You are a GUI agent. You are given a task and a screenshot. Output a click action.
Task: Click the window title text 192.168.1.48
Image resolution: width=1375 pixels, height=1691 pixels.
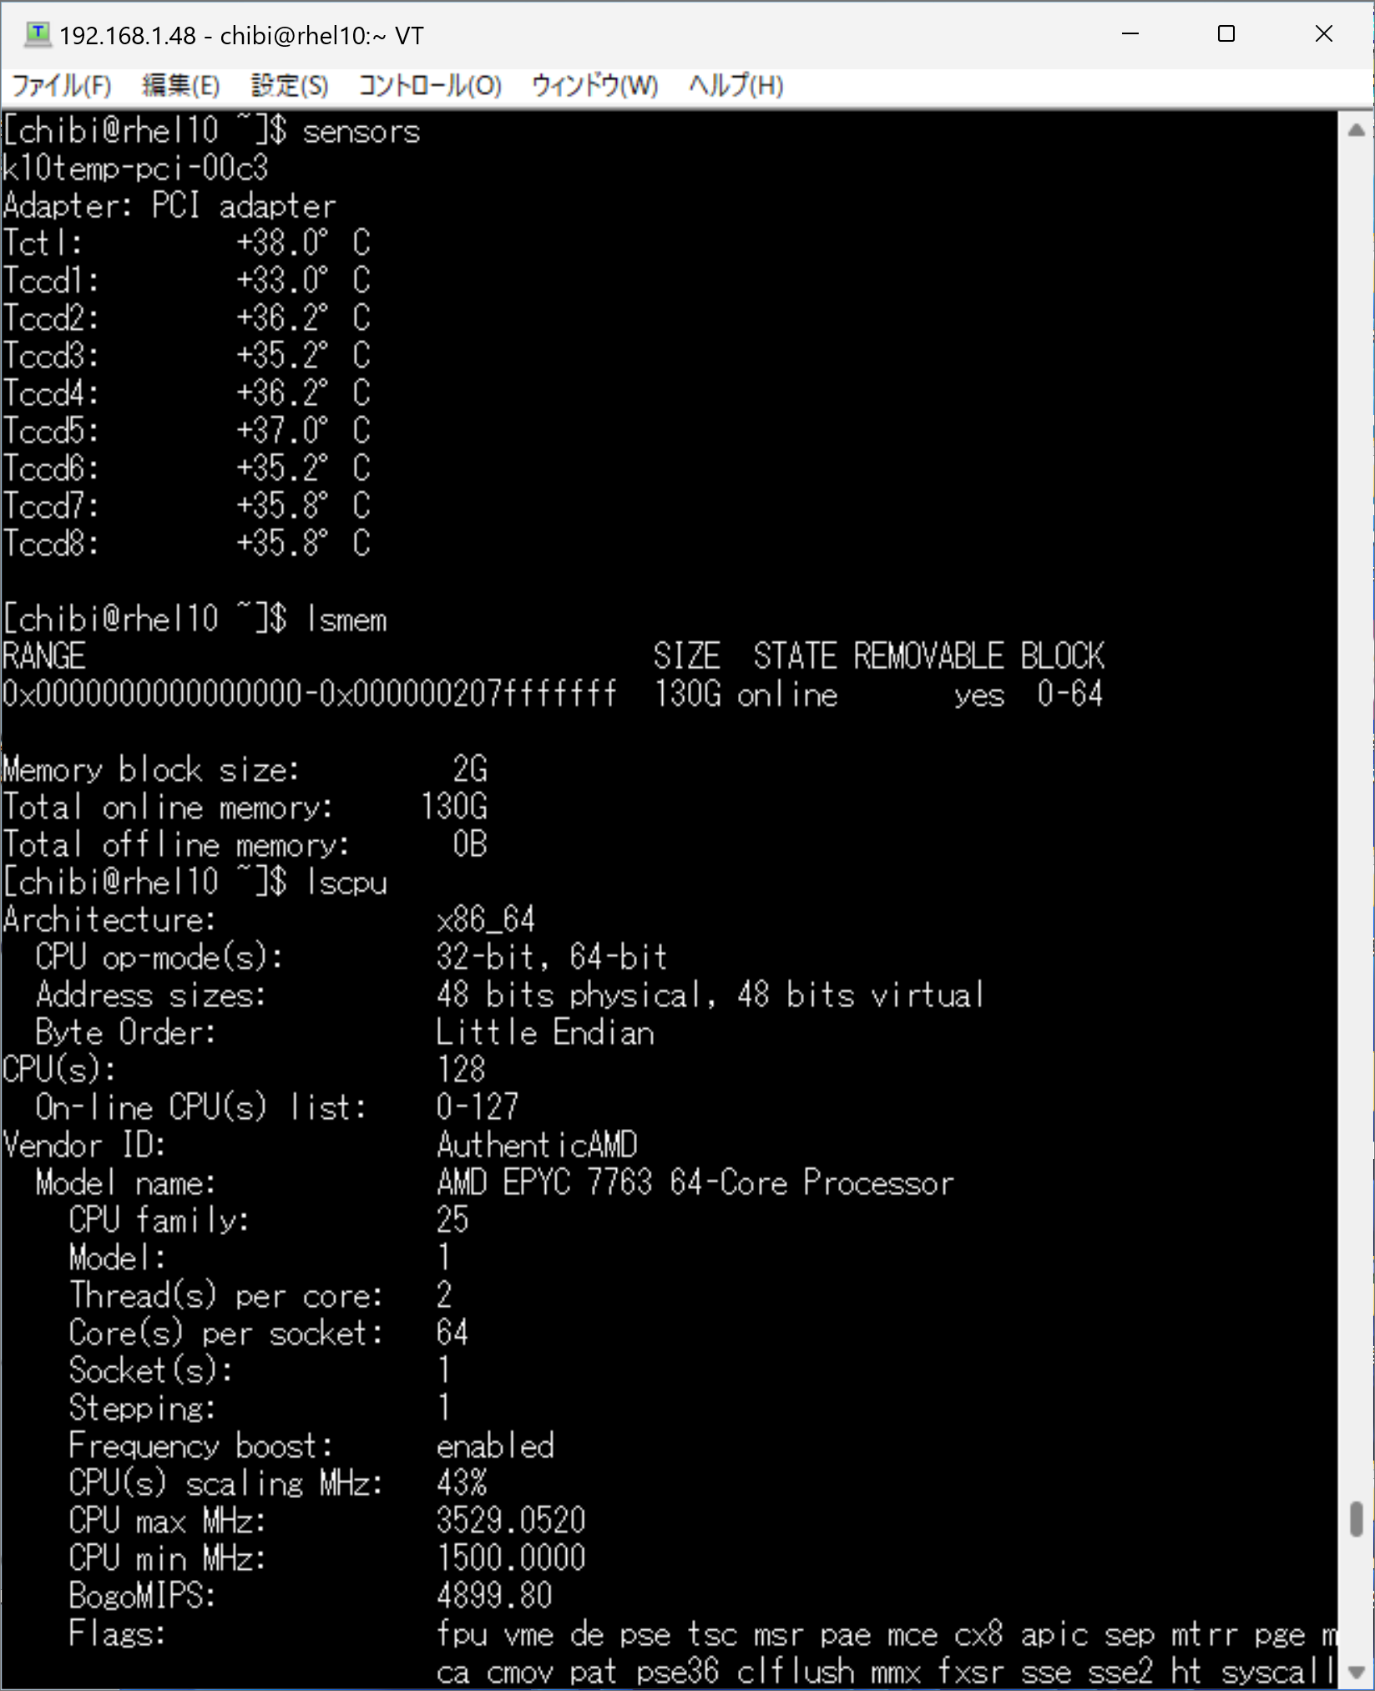click(128, 36)
